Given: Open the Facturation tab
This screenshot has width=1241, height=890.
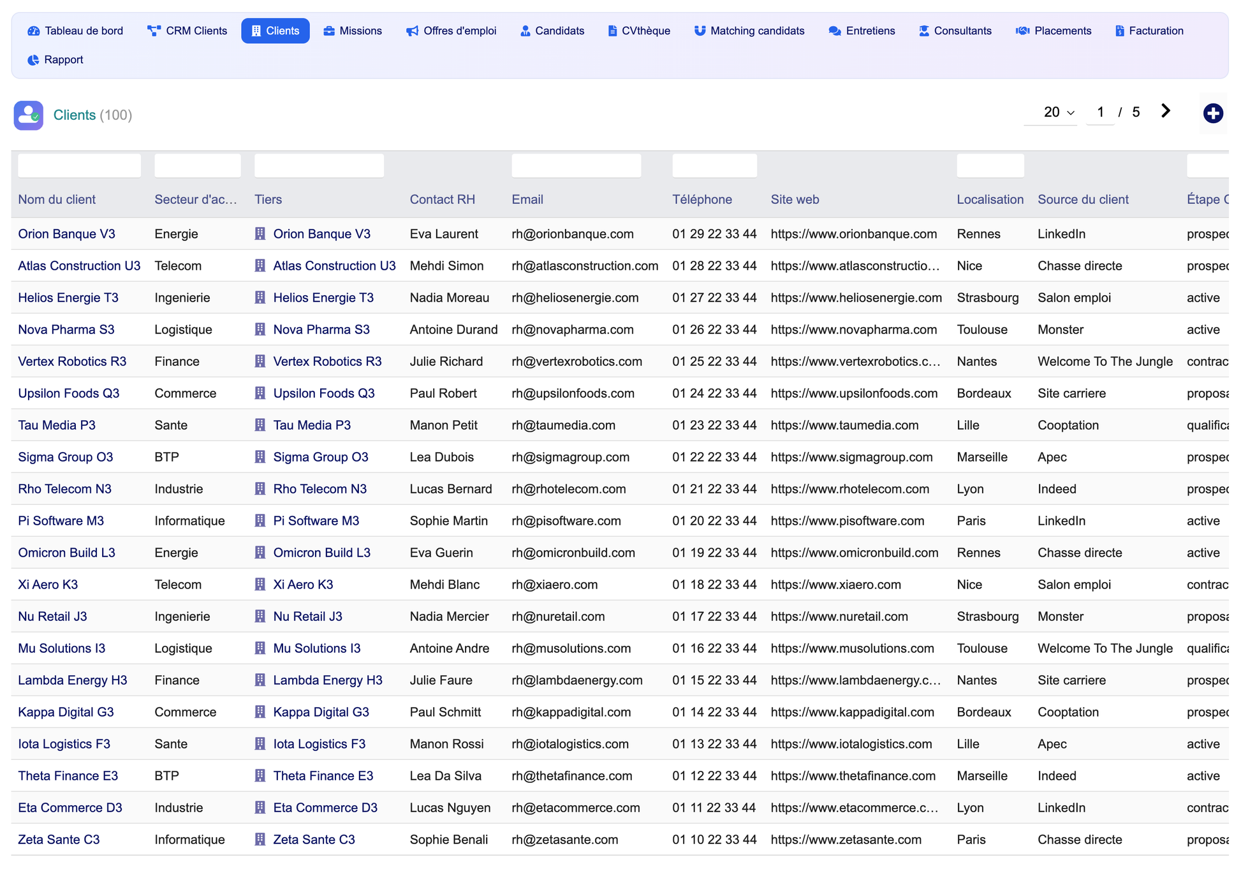Looking at the screenshot, I should coord(1149,31).
